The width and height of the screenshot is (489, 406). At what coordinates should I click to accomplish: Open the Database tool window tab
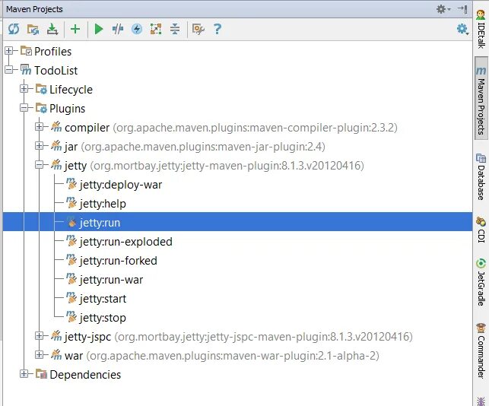click(481, 177)
